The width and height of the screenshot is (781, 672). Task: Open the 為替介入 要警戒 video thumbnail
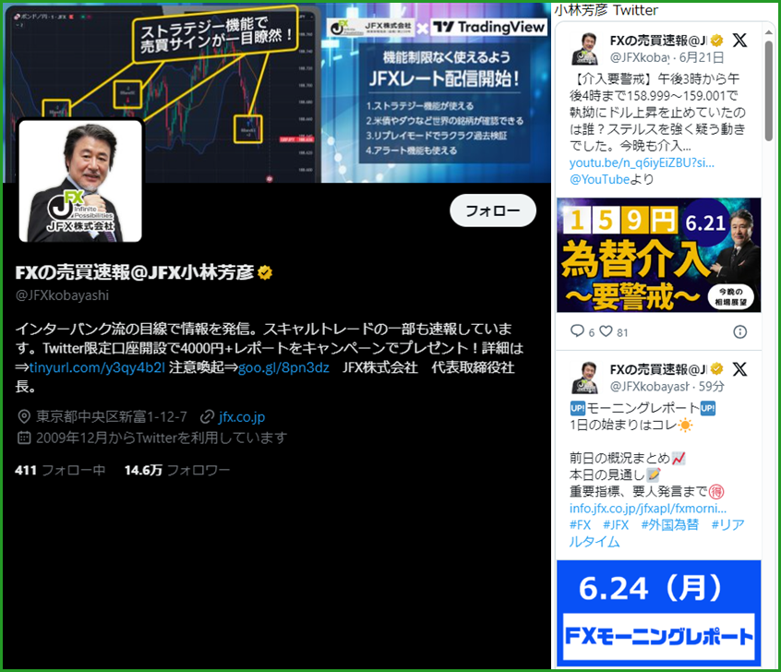[658, 255]
